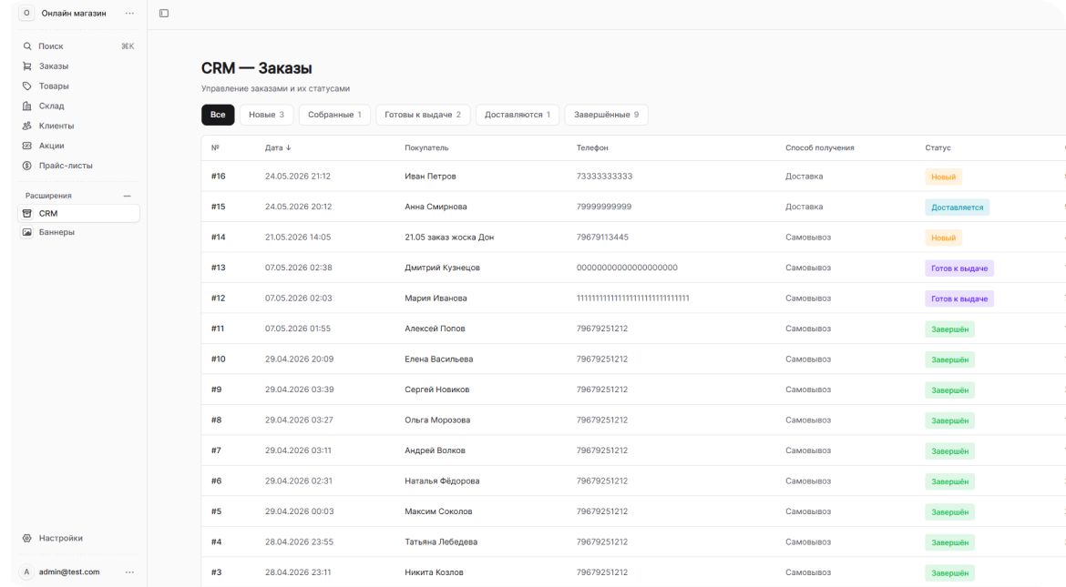Click customer name Иван Петров
This screenshot has height=587, width=1066.
coord(430,176)
